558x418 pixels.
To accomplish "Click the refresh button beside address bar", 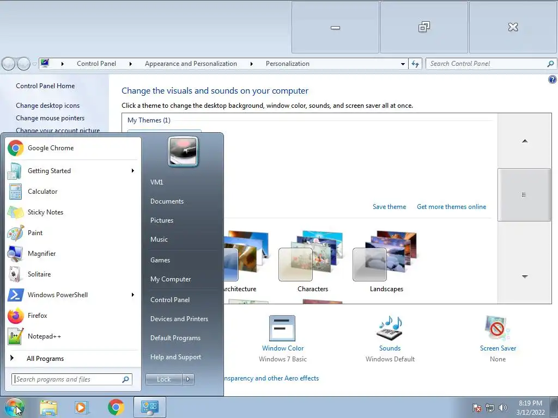I will (415, 64).
